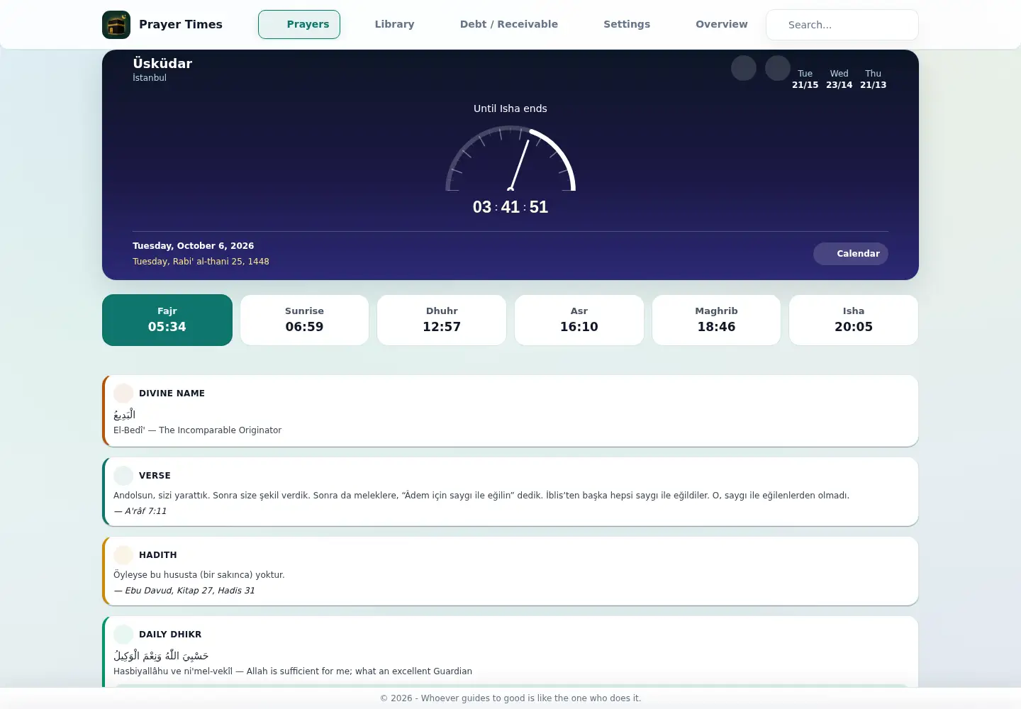Click the Prayer Times app title
This screenshot has height=709, width=1021.
click(x=181, y=25)
